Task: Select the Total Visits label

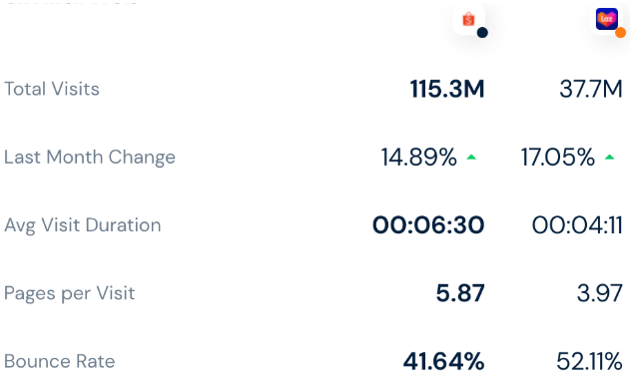Action: click(x=52, y=89)
